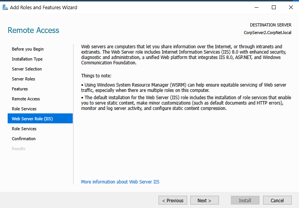Image resolution: width=299 pixels, height=208 pixels.
Task: Cancel the wizard
Action: tap(277, 200)
